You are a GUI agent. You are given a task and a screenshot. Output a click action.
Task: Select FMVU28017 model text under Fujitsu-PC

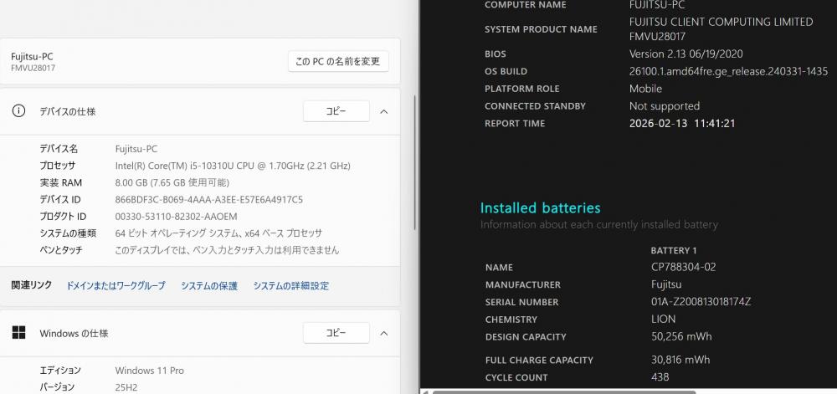pos(33,69)
